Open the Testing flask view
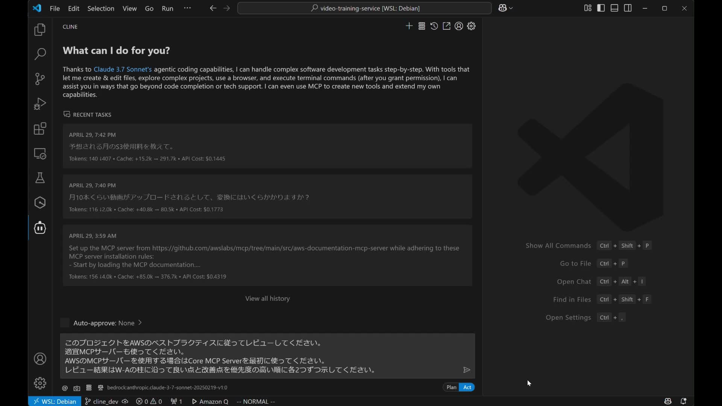722x406 pixels. tap(40, 178)
